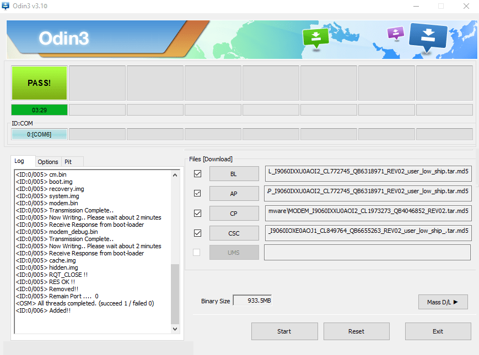
Task: Click log line 'hidden.img'
Action: pos(47,267)
